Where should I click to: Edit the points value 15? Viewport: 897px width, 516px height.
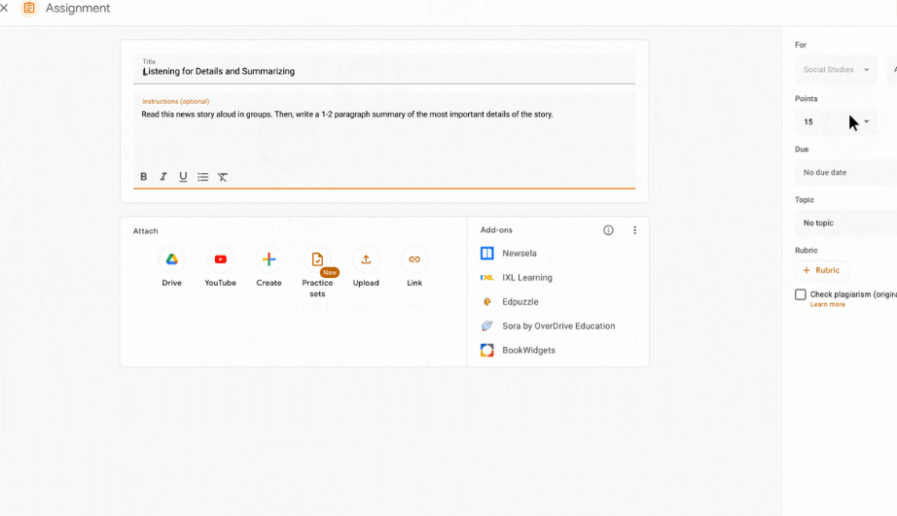point(808,121)
